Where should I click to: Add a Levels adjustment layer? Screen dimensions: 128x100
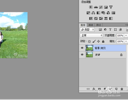tap(96, 7)
